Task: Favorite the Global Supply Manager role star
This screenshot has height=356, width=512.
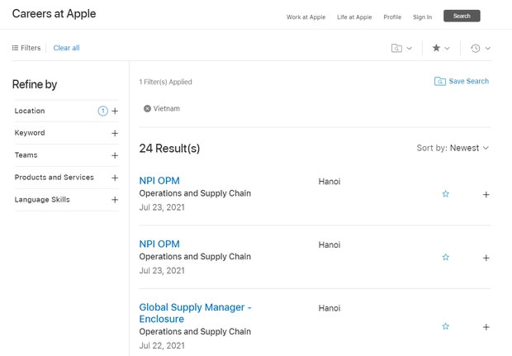Action: (446, 326)
